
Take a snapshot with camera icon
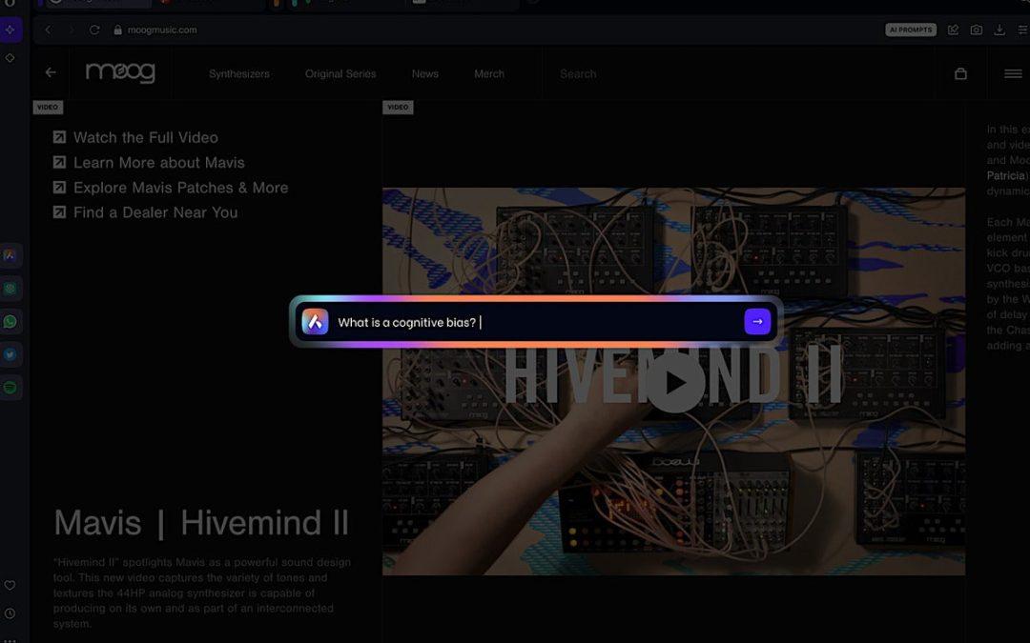(976, 30)
